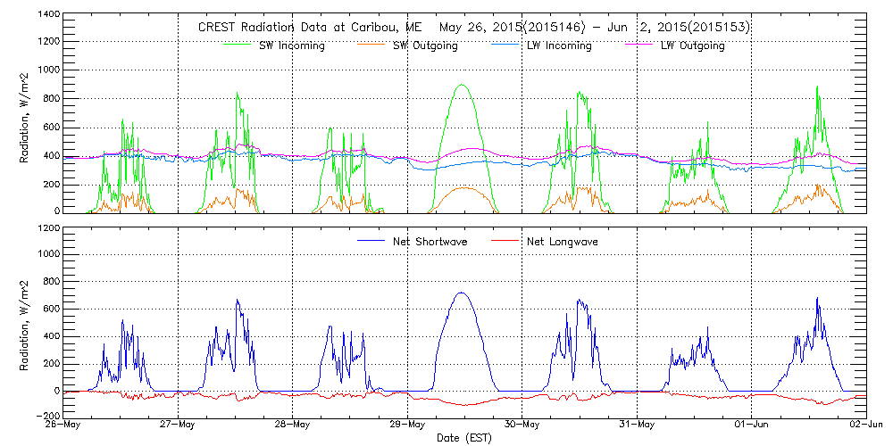Click the 31-May date tick label
This screenshot has height=446, width=893.
click(x=638, y=425)
